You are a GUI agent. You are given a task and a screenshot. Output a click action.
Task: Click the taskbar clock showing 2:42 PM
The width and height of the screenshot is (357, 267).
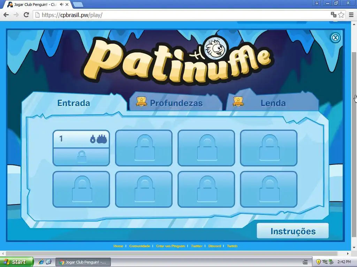(x=344, y=262)
